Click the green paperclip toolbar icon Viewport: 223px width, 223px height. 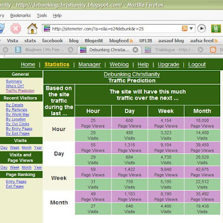point(216,28)
